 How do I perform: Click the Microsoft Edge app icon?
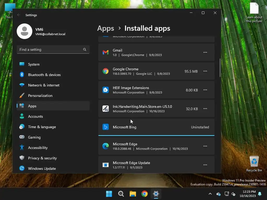click(x=106, y=146)
